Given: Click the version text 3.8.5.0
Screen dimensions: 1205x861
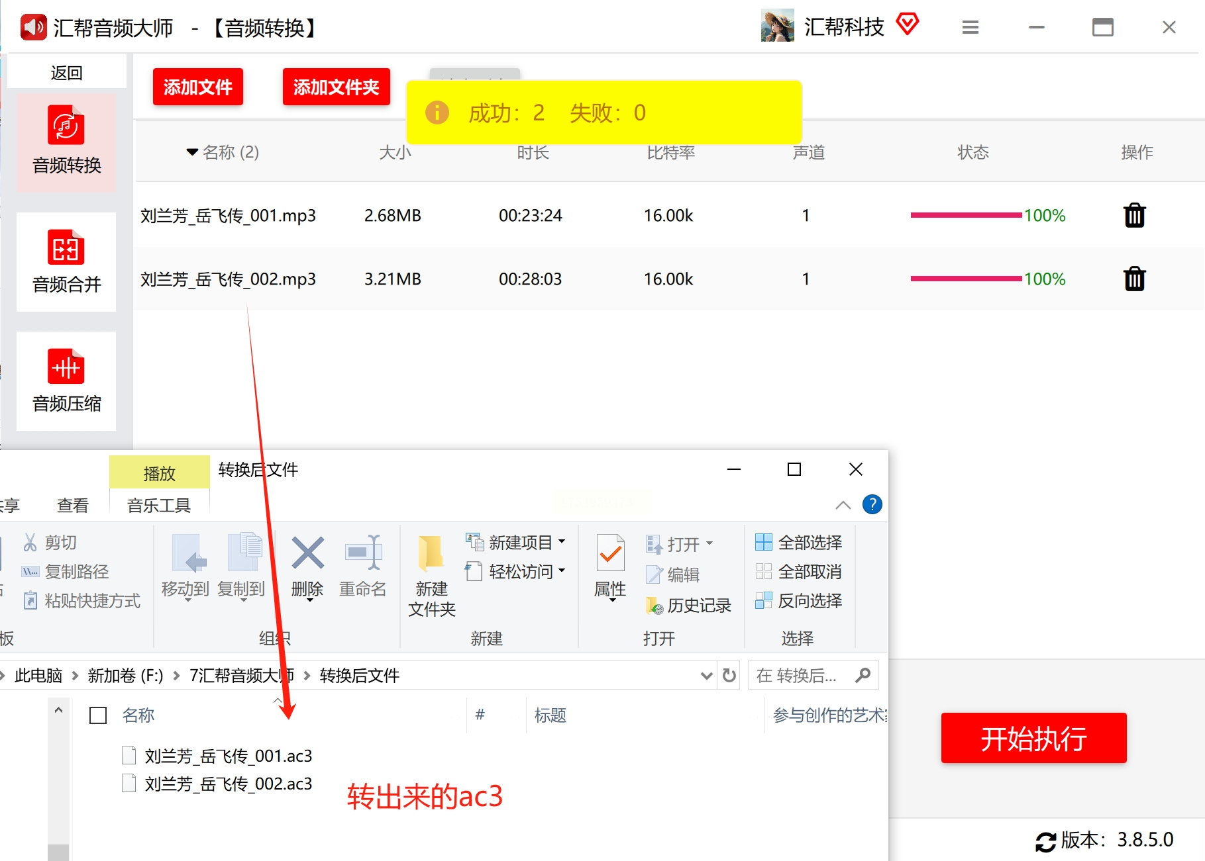Looking at the screenshot, I should pos(1145,840).
